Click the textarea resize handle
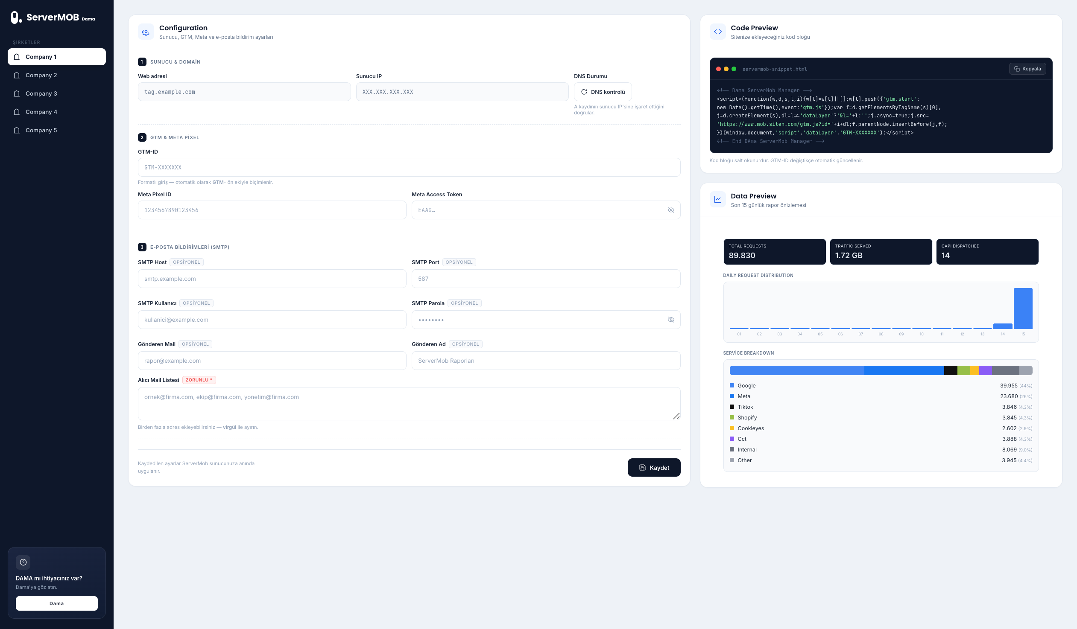1077x629 pixels. point(676,416)
